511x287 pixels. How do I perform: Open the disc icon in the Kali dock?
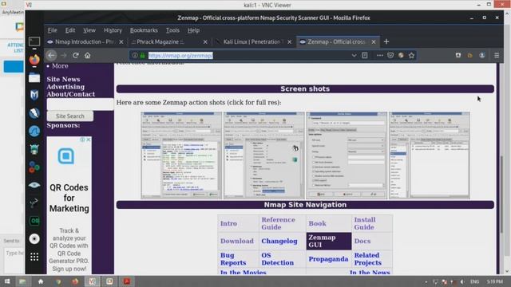pos(34,239)
